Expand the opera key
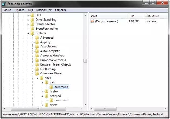Image resolution: width=170 pixels, height=119 pixels. click(x=42, y=105)
